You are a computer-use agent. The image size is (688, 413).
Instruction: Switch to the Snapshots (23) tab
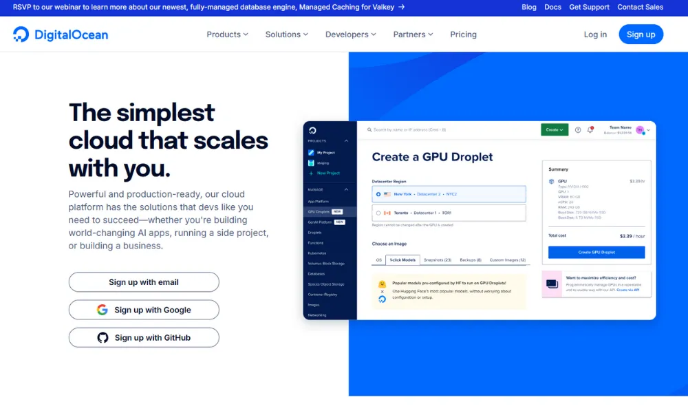click(438, 260)
